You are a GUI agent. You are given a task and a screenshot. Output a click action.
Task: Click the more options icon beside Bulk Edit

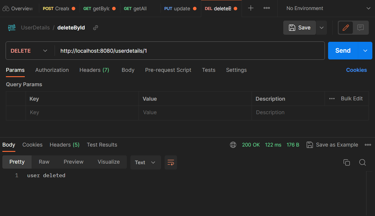(x=332, y=99)
